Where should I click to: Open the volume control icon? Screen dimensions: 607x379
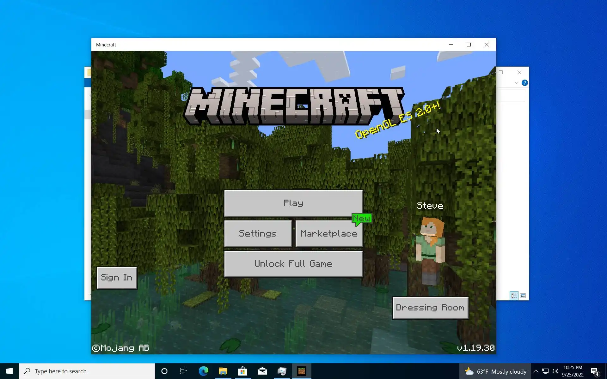tap(555, 371)
